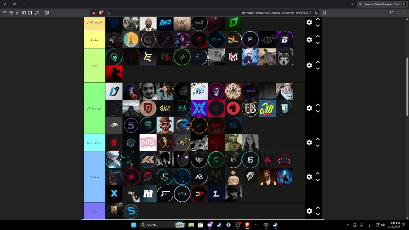Click the ستريمر مبتدئ cyan tier label
The width and height of the screenshot is (409, 230).
[95, 142]
